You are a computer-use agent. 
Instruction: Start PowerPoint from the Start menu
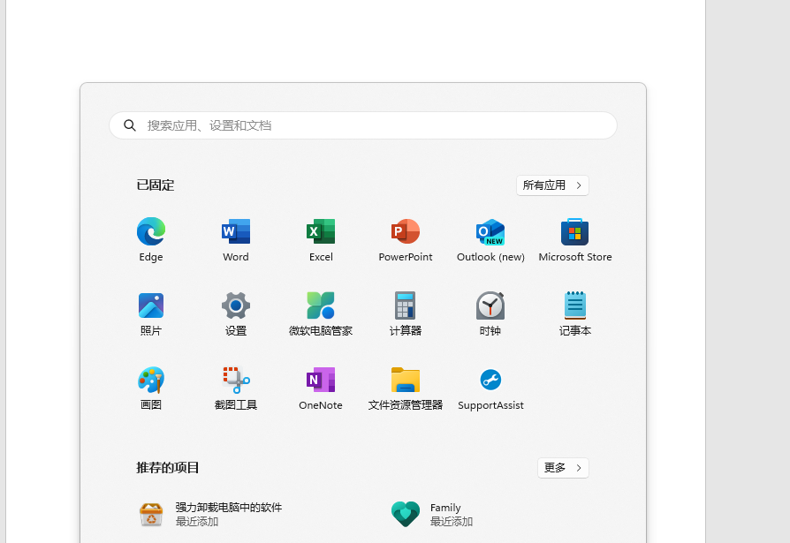pyautogui.click(x=406, y=232)
